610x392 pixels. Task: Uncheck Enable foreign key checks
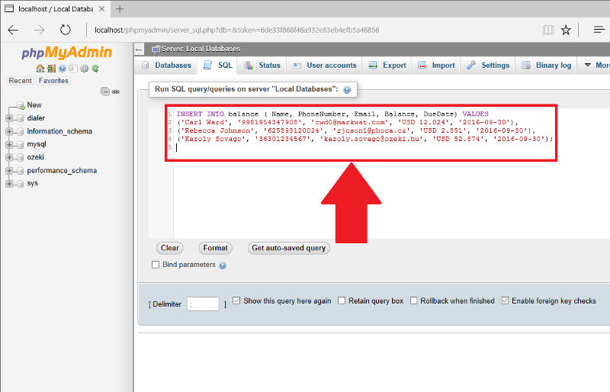coord(505,301)
